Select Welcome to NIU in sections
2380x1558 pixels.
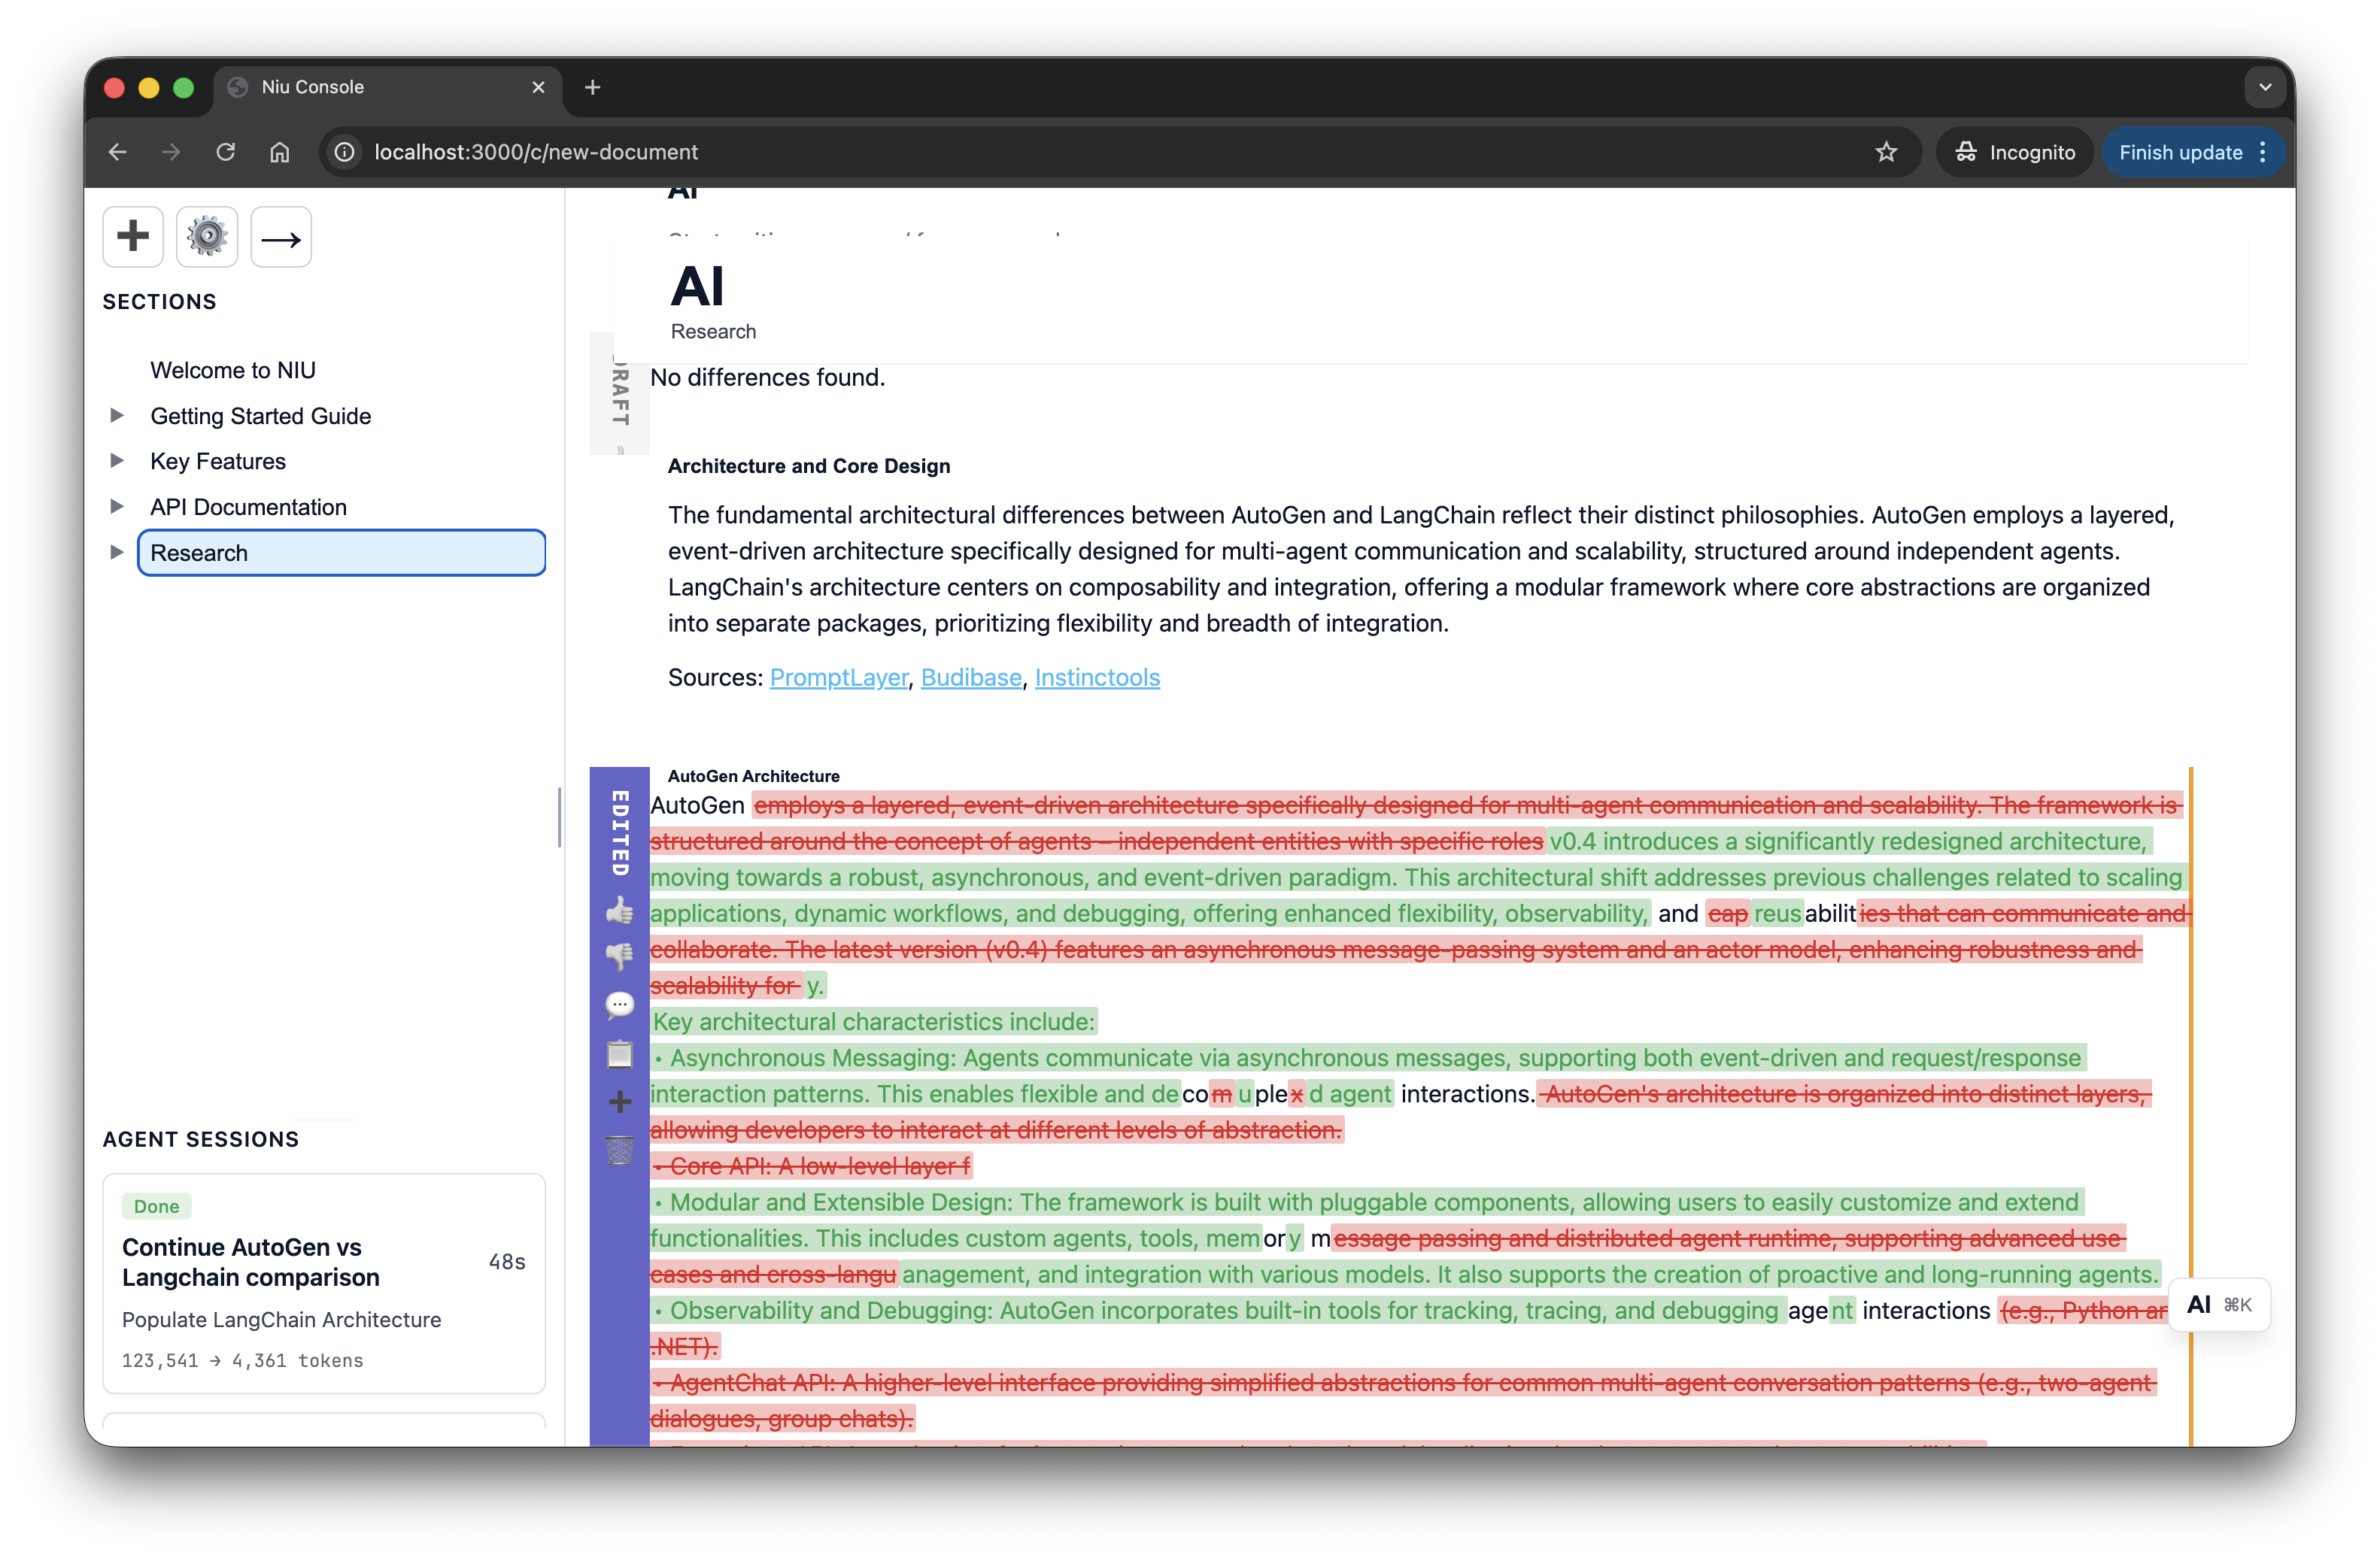point(233,370)
